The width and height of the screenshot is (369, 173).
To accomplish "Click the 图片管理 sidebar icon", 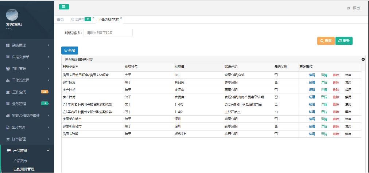I will click(x=8, y=128).
